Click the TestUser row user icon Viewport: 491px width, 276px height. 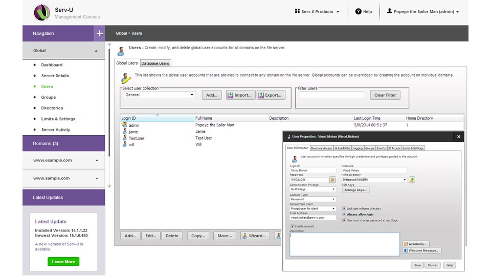tap(125, 137)
